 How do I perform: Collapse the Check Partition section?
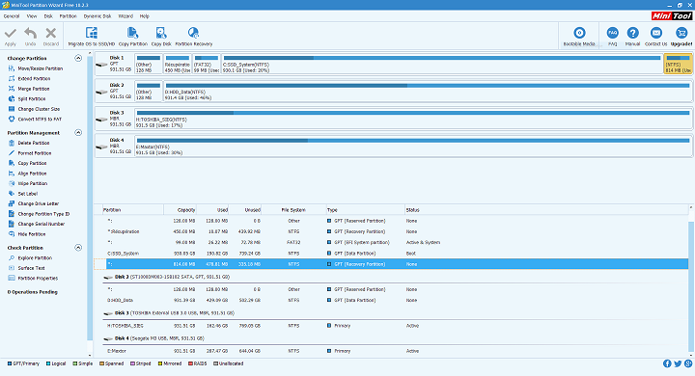pyautogui.click(x=78, y=248)
